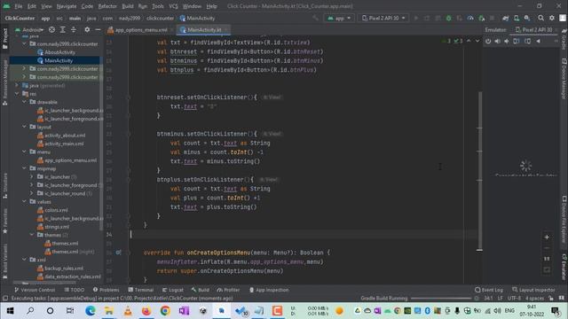This screenshot has height=319, width=568.
Task: Open the Android project view dropdown
Action: coord(29,29)
